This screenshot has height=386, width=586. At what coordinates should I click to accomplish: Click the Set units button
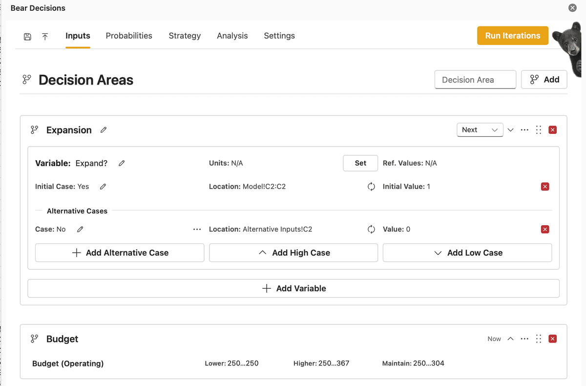(x=360, y=163)
